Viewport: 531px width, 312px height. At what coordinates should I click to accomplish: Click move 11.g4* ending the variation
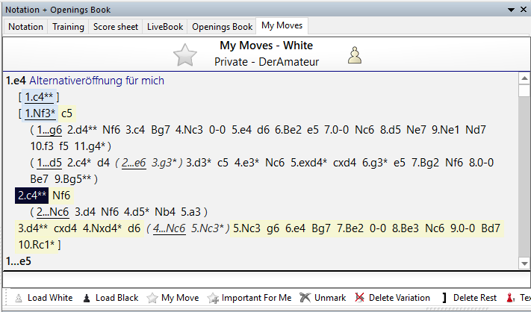[90, 146]
